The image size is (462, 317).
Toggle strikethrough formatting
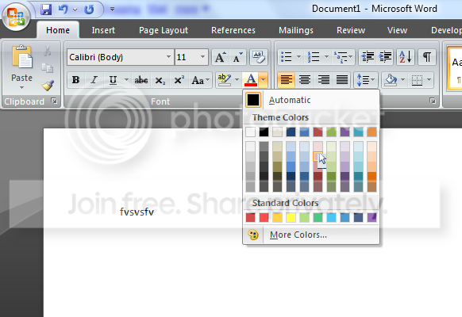(x=141, y=80)
